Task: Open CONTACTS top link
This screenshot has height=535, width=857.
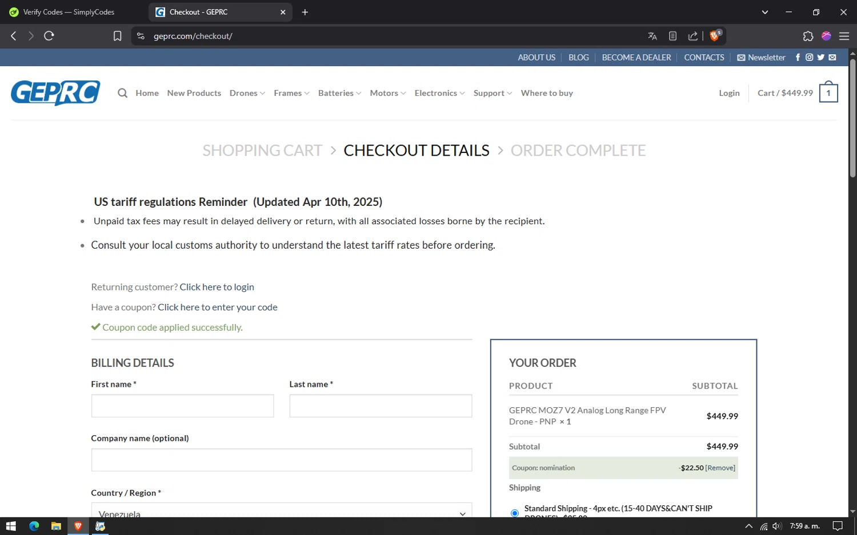Action: pyautogui.click(x=704, y=57)
